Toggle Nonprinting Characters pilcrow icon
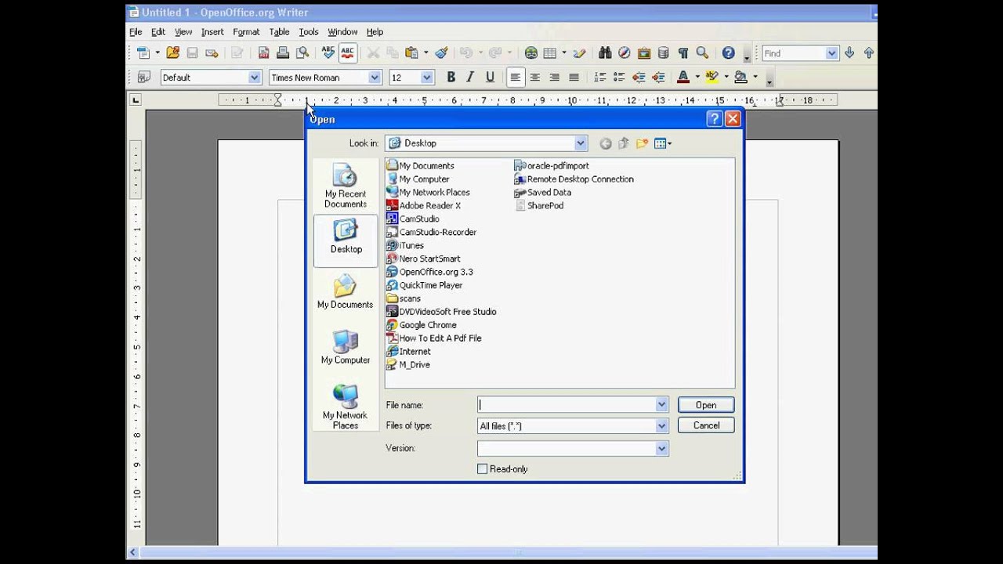1003x564 pixels. point(683,53)
